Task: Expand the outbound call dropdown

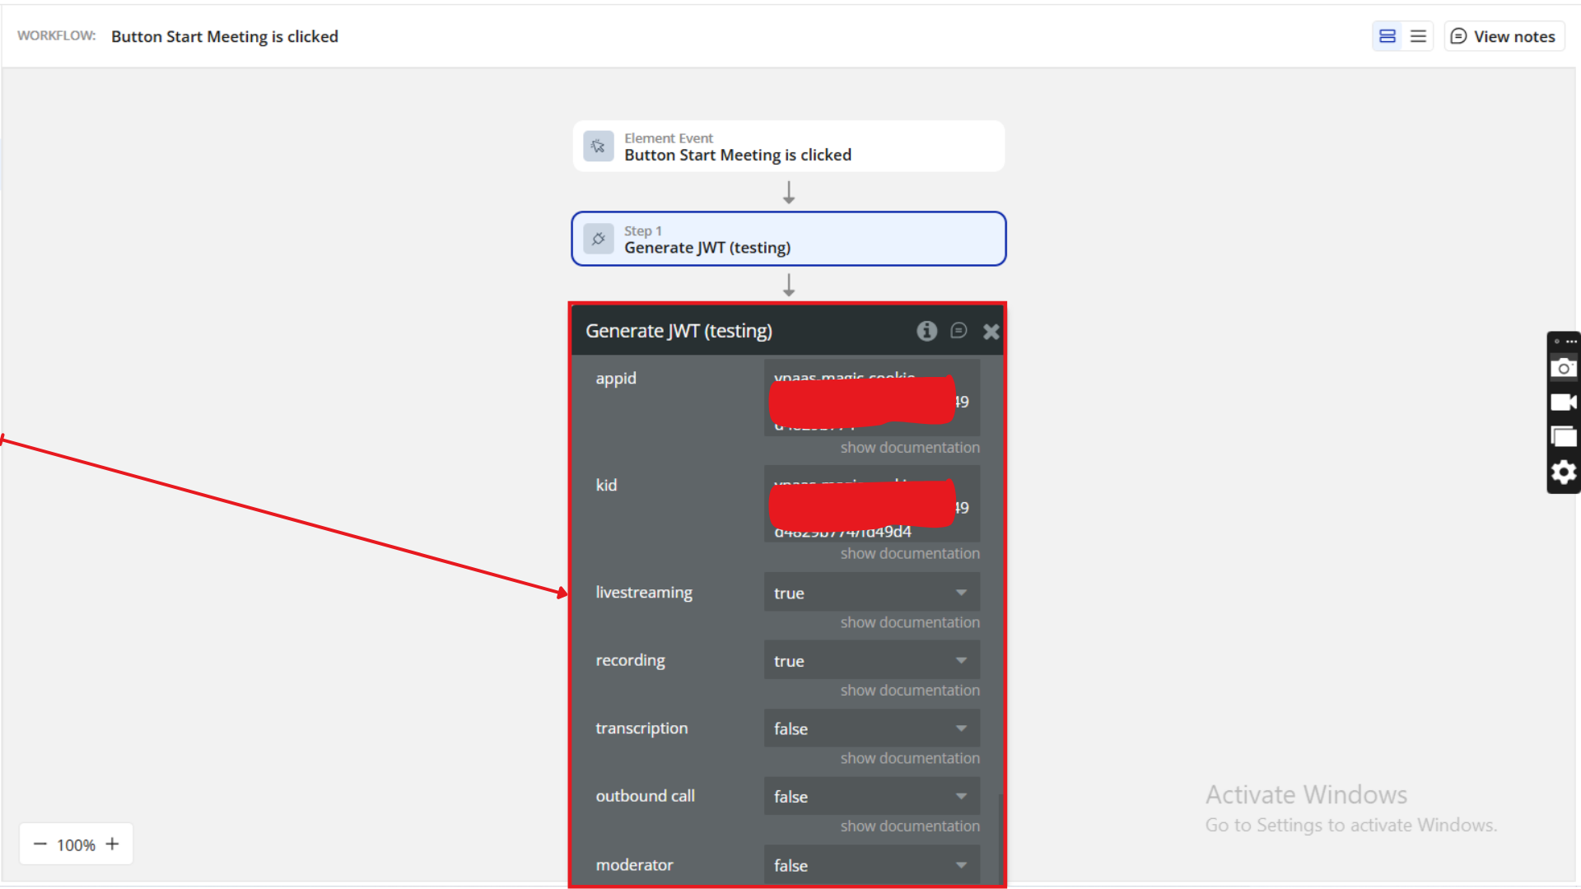Action: point(871,797)
